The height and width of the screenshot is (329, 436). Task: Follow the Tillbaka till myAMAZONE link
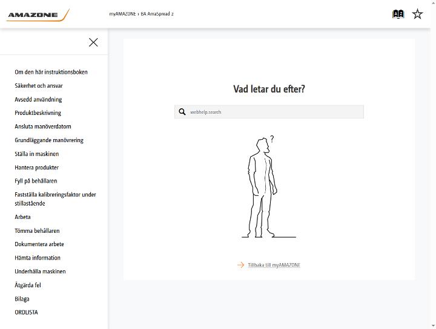(274, 265)
